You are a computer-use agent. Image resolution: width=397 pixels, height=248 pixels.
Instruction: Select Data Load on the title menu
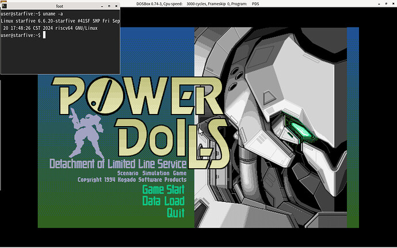click(x=163, y=201)
